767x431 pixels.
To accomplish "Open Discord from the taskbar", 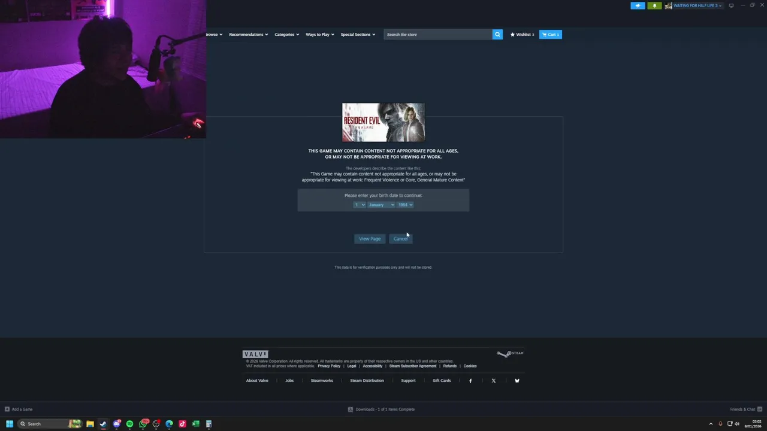I will [x=117, y=424].
